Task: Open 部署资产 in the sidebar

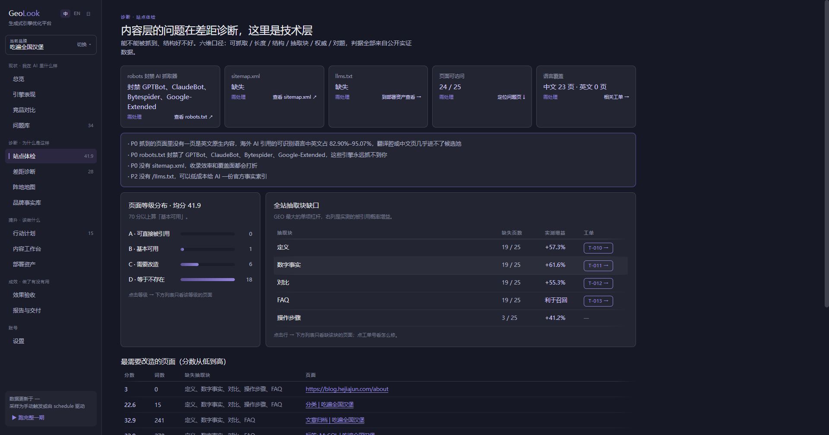Action: point(51,264)
